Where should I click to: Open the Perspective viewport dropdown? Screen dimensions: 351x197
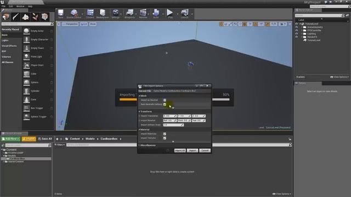click(70, 24)
